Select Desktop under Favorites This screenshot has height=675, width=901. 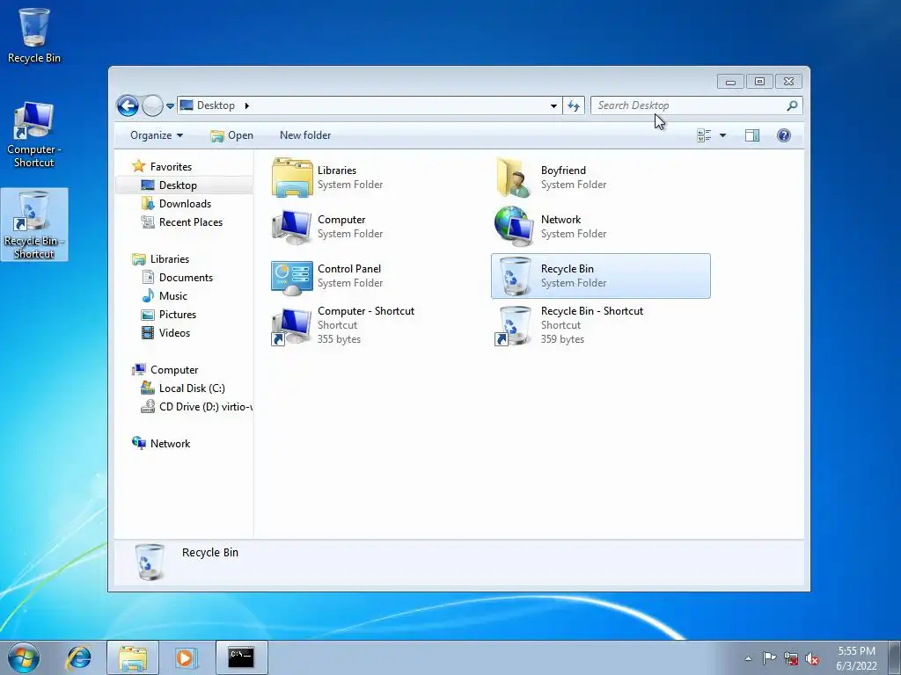pos(178,185)
